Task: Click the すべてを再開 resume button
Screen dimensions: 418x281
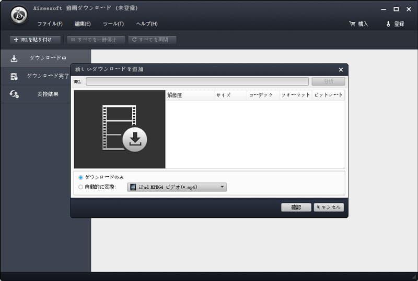Action: point(152,40)
